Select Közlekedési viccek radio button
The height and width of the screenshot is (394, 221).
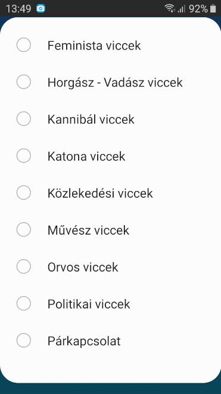tap(24, 193)
